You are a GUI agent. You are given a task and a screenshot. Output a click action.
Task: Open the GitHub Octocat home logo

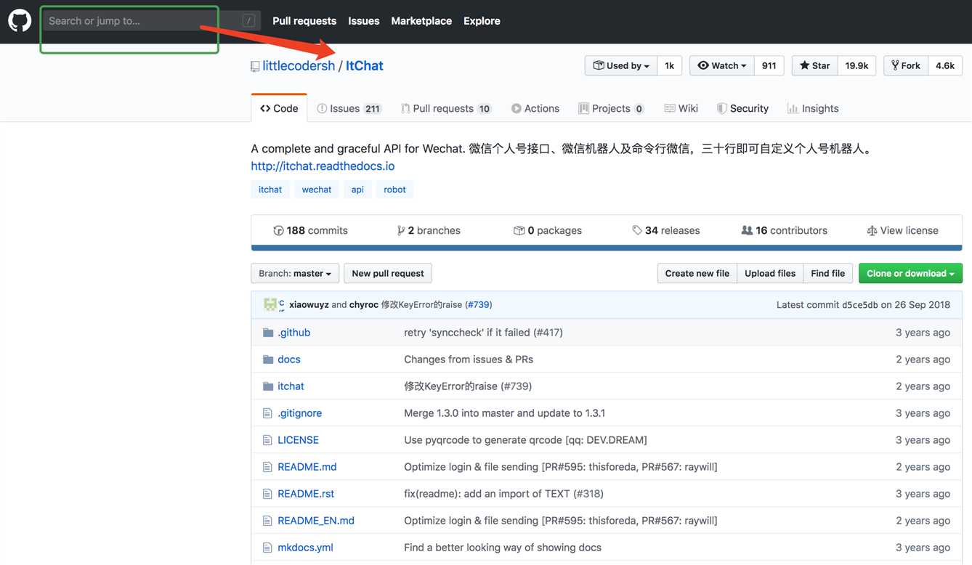tap(20, 20)
